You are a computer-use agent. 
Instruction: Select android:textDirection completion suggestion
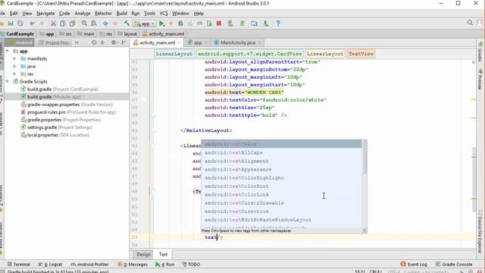click(x=281, y=211)
